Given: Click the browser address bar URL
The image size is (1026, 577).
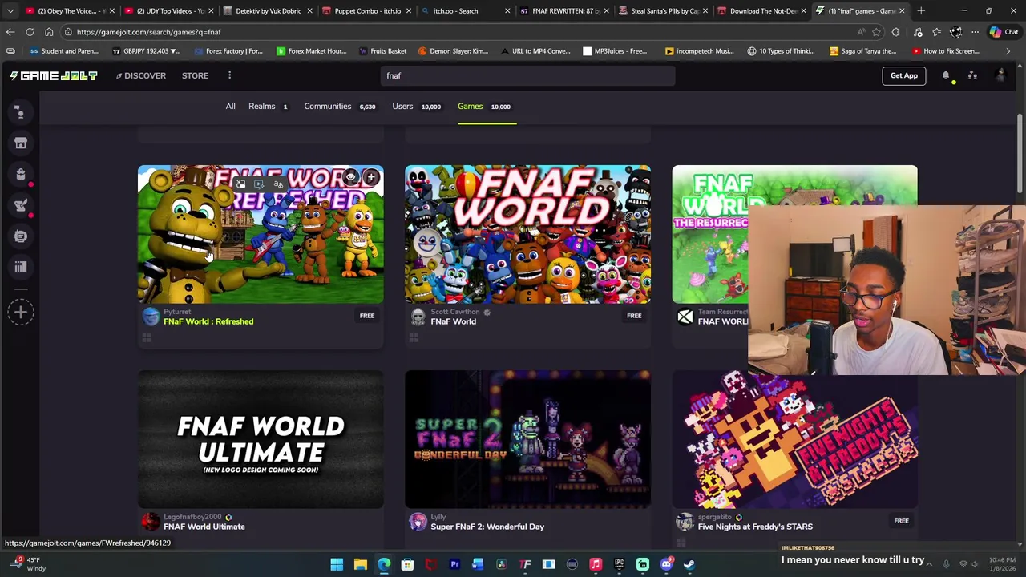Looking at the screenshot, I should click(x=148, y=32).
